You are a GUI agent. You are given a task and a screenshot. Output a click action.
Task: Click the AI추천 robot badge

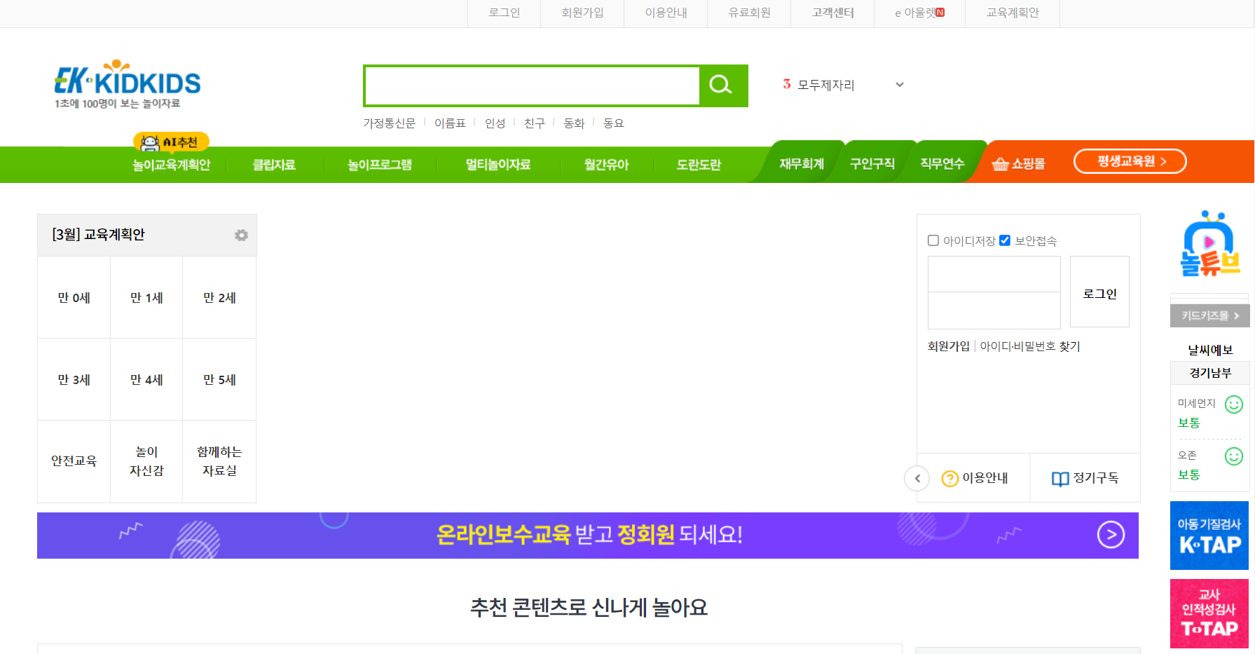pos(170,142)
